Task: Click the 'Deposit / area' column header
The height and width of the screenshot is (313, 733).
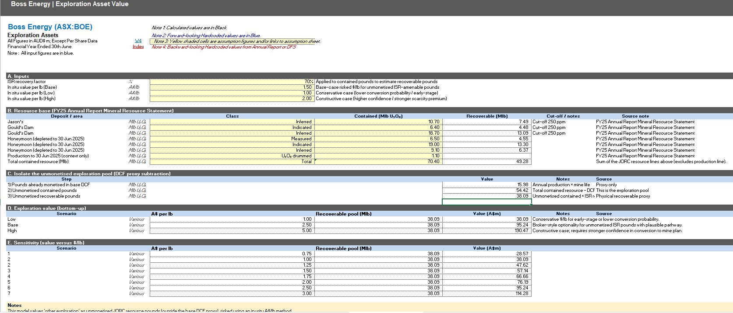Action: 67,116
